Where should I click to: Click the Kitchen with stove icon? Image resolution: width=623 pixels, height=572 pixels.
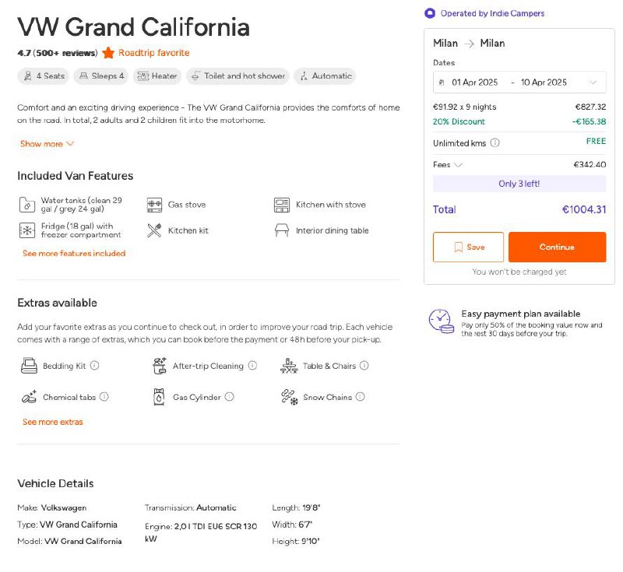[x=282, y=205]
